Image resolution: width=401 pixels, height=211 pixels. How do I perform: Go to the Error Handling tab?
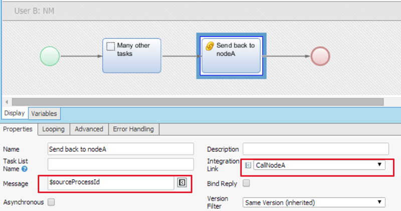133,129
